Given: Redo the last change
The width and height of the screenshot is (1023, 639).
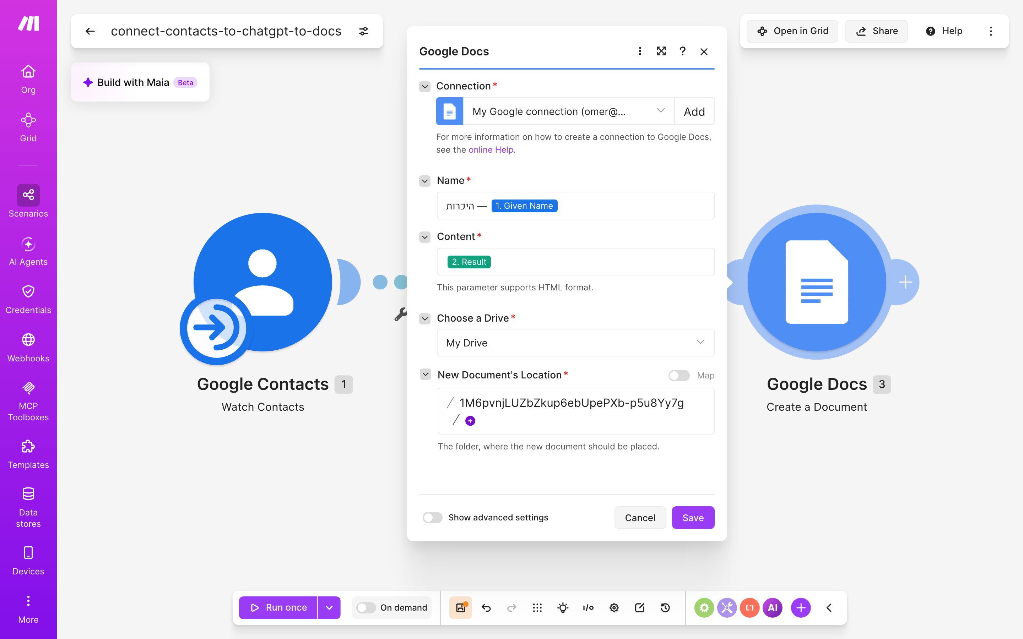Looking at the screenshot, I should pos(511,608).
